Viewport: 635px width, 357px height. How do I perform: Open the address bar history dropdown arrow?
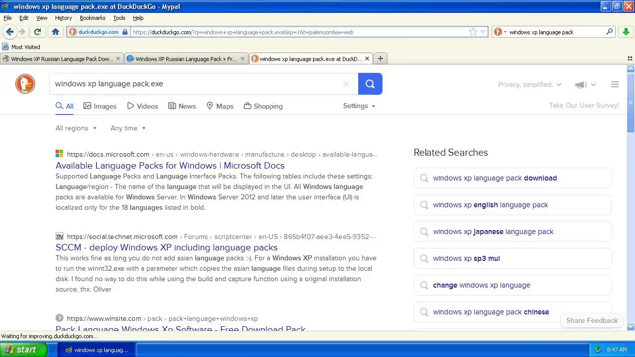(x=483, y=32)
